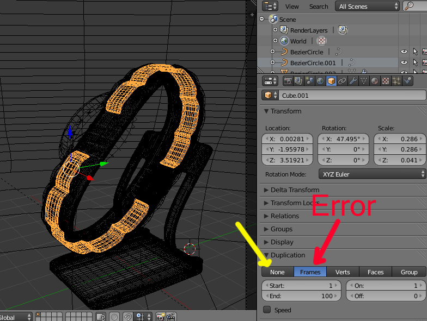The width and height of the screenshot is (427, 321).
Task: Open the Particles properties tab (sparkles icon)
Action: [396, 81]
